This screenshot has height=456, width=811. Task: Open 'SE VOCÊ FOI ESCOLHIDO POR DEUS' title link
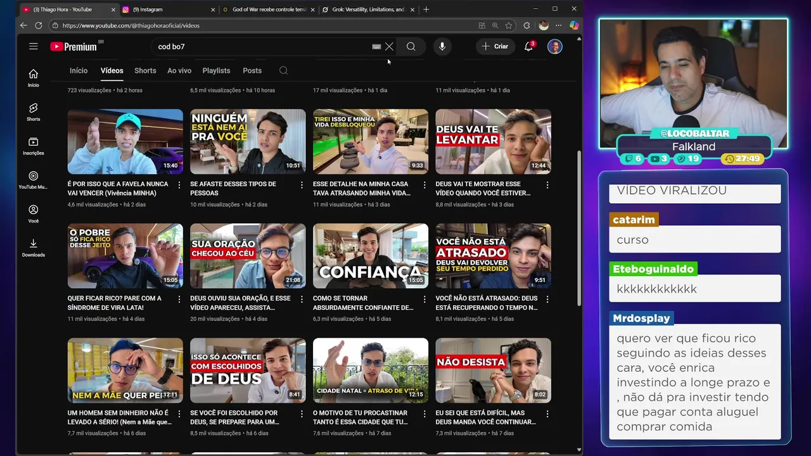[x=234, y=417]
